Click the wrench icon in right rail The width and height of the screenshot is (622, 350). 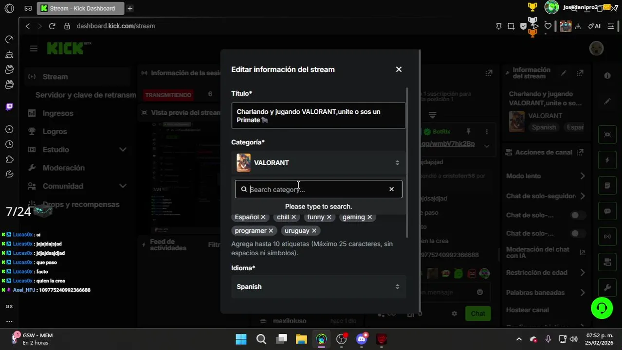pyautogui.click(x=607, y=288)
